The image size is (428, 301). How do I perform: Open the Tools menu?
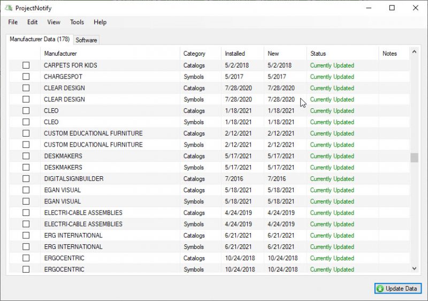[x=77, y=22]
